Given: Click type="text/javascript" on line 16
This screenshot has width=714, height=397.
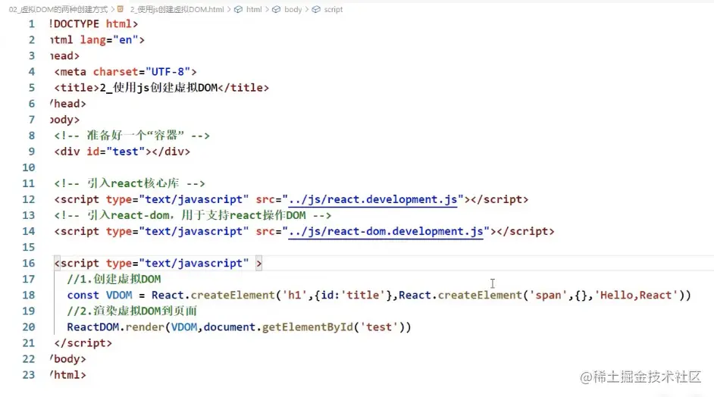Looking at the screenshot, I should tap(177, 263).
